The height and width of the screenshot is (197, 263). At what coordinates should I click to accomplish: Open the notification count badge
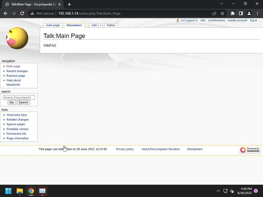point(256,191)
